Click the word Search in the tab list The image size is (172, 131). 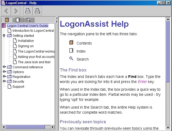tap(83, 59)
